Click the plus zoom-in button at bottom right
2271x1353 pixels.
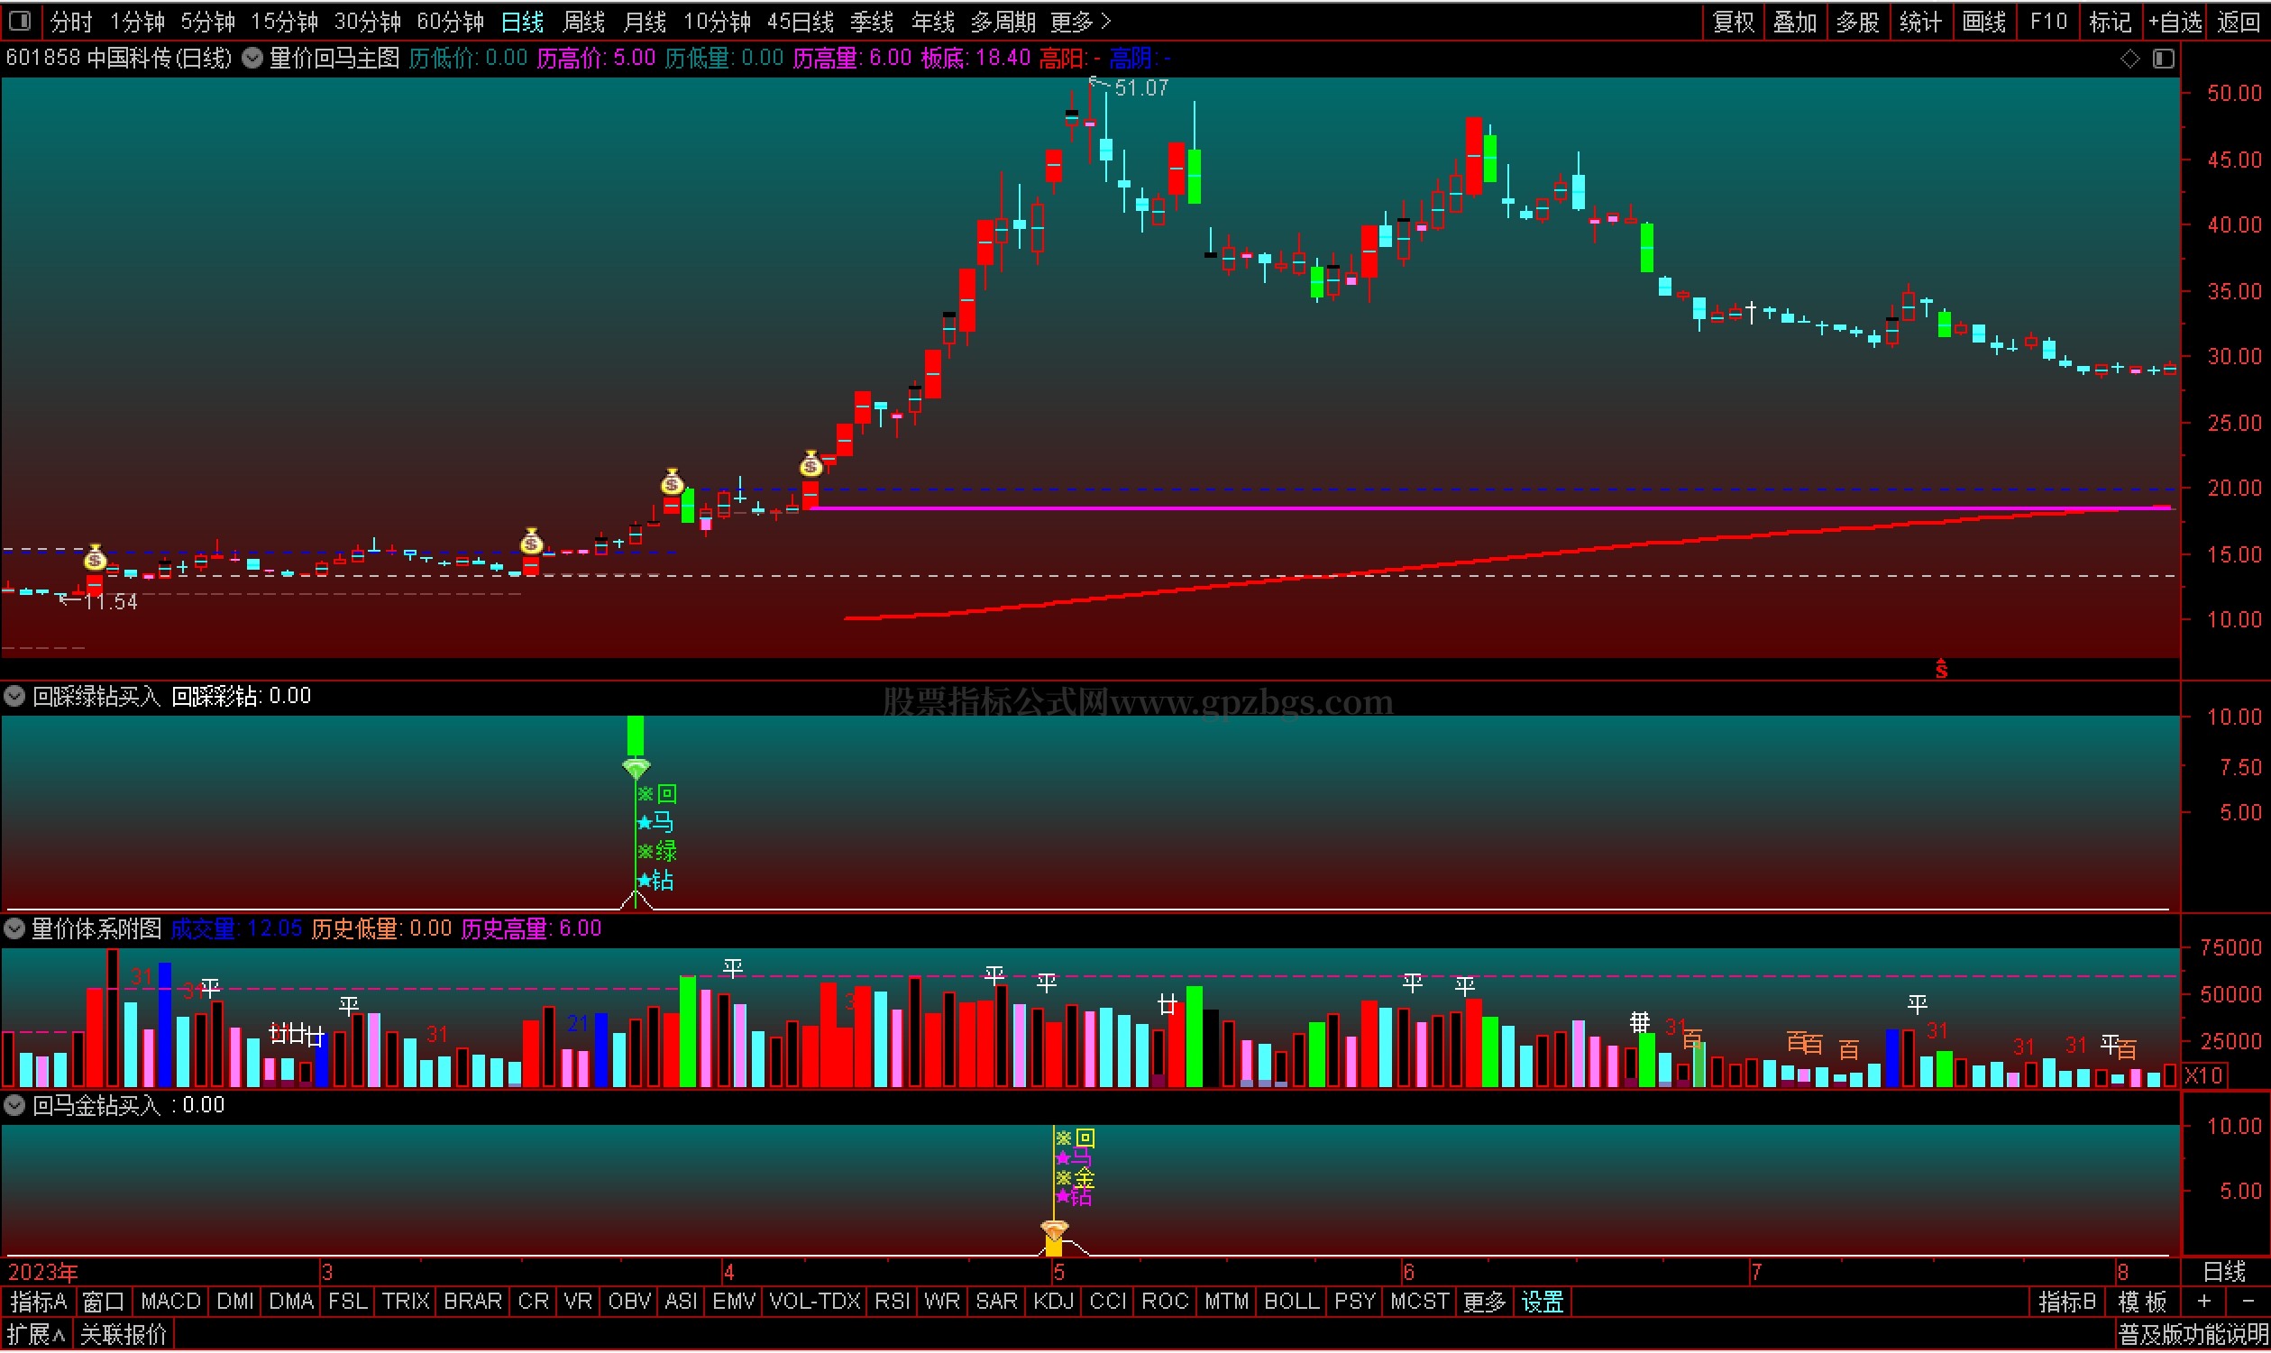(x=2203, y=1302)
